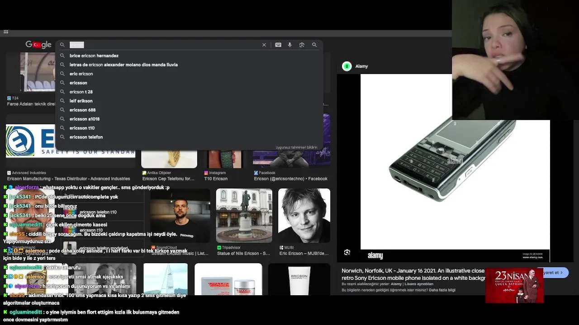Open the Statue of Nils Ericson thumbnail
The width and height of the screenshot is (579, 325).
point(244,216)
